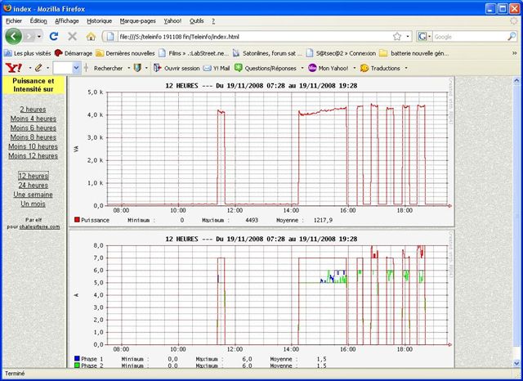Open the Marque-pages menu
The height and width of the screenshot is (381, 523).
[x=137, y=20]
